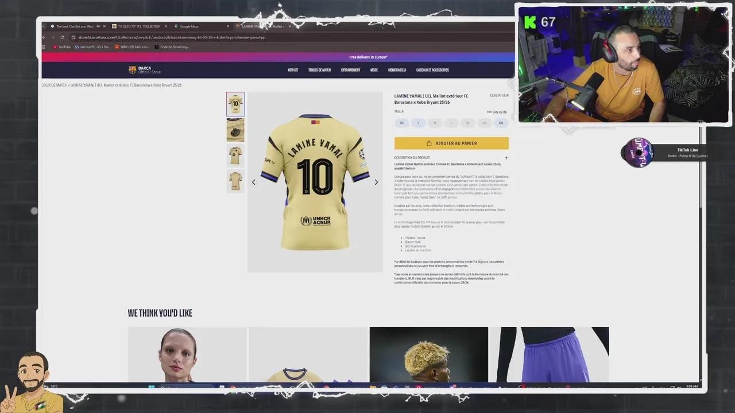
Task: Open the Kick bookmark in the bookmarks bar
Action: [93, 47]
